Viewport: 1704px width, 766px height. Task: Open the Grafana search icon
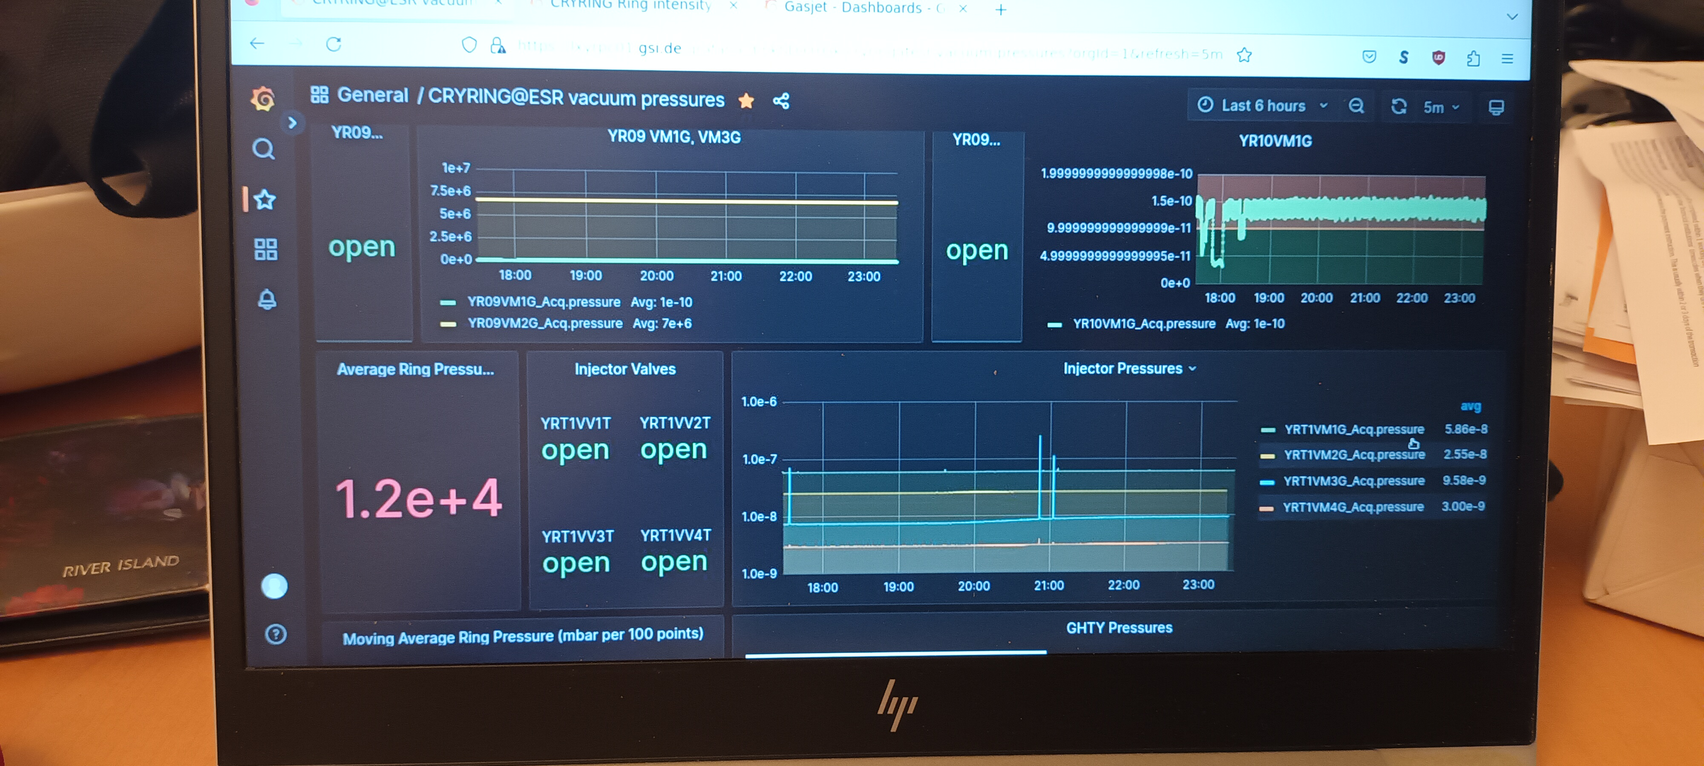click(264, 149)
